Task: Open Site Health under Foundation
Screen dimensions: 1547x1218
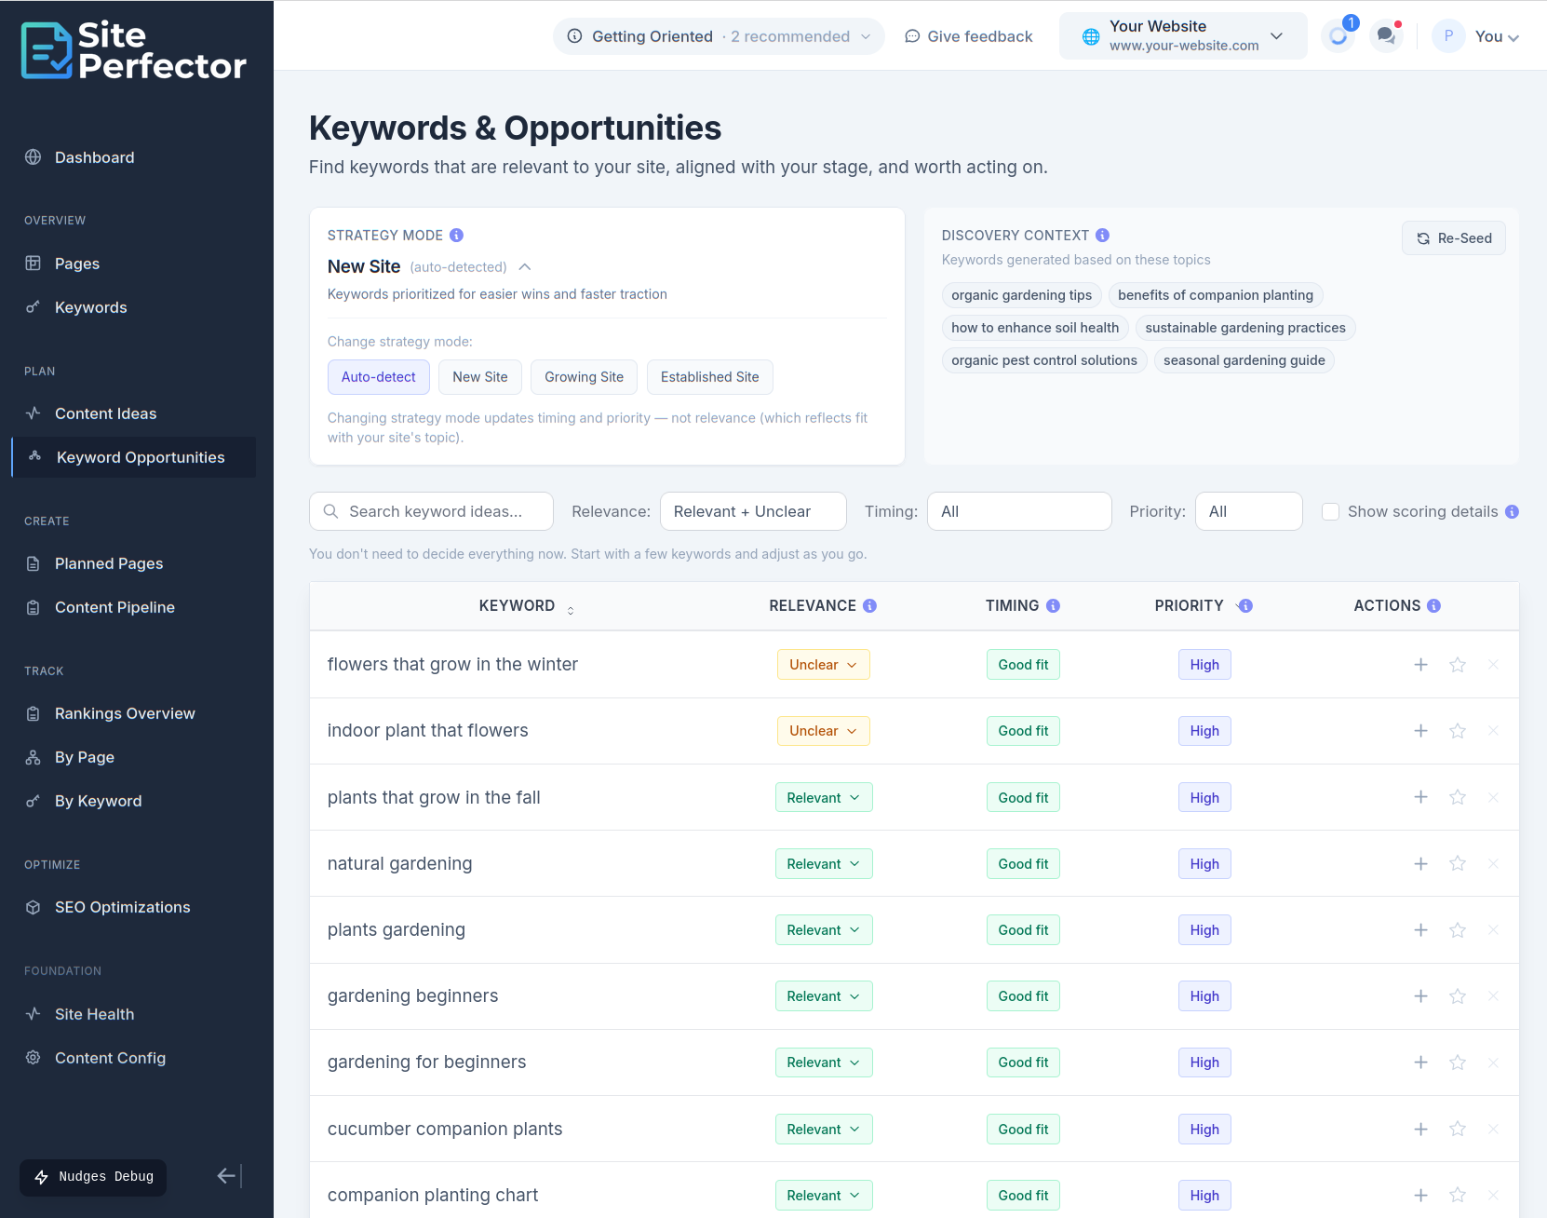Action: point(93,1013)
